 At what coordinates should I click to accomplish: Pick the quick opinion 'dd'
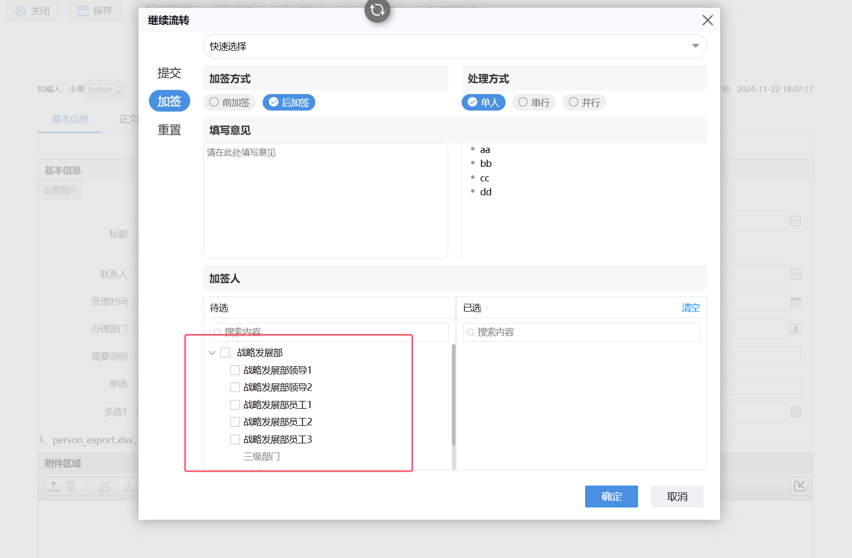click(486, 192)
